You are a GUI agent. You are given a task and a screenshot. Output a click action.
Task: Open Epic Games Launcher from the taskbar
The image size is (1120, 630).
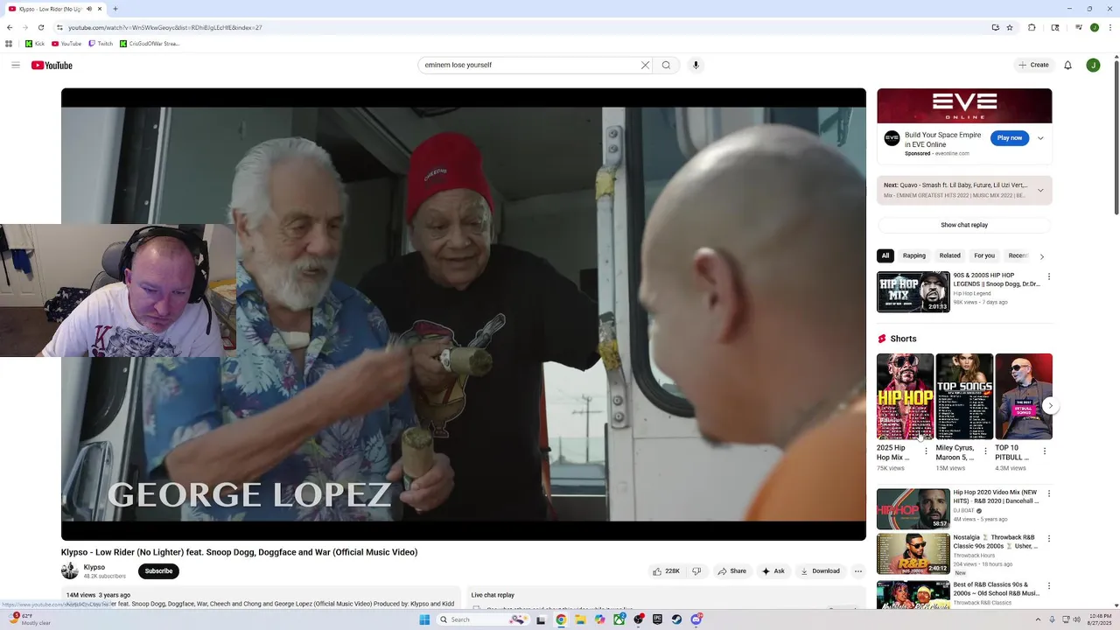coord(657,619)
